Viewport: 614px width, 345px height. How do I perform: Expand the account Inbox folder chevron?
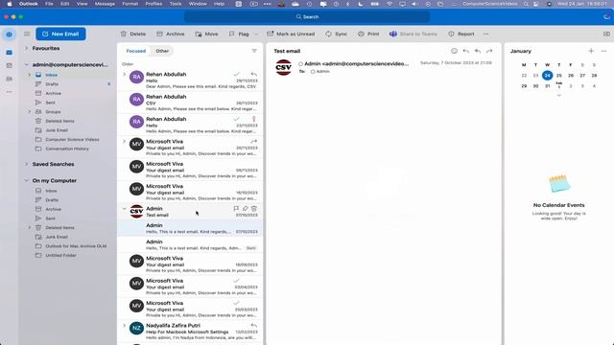(29, 75)
